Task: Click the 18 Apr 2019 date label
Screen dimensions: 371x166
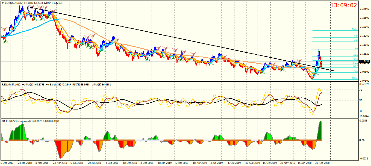Action: pos(199,163)
